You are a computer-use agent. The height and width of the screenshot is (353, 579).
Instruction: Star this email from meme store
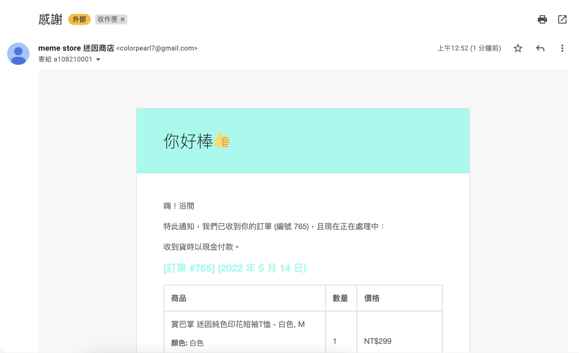[x=518, y=48]
